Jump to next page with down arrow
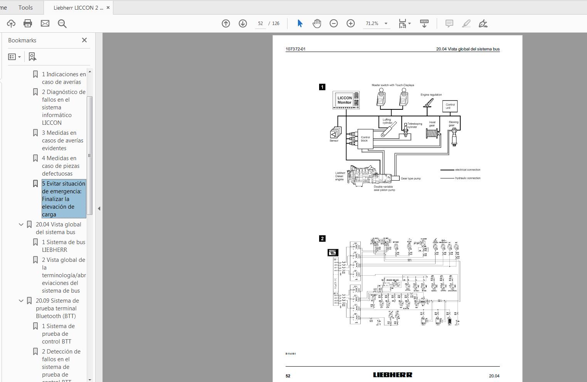The width and height of the screenshot is (587, 382). 243,23
